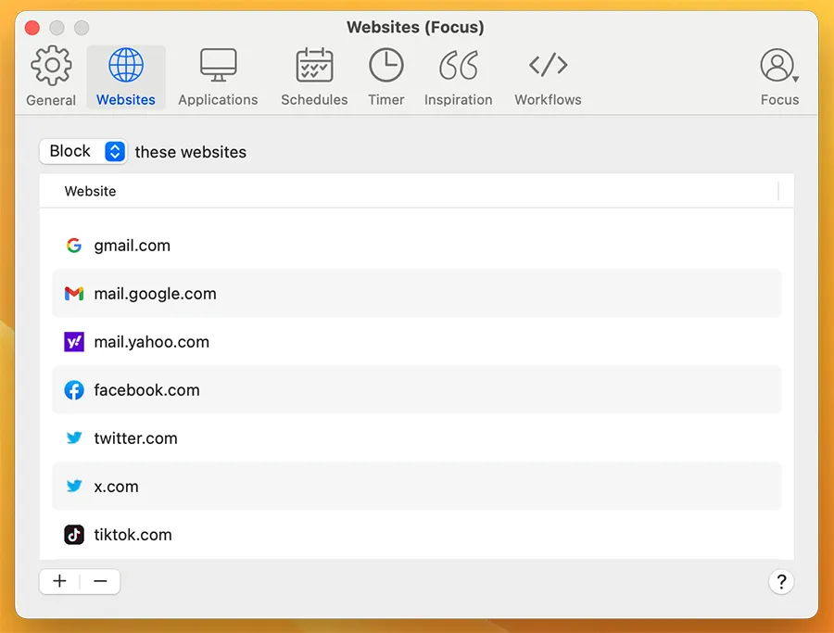The width and height of the screenshot is (834, 633).
Task: Select the gmail.com row
Action: click(x=132, y=246)
